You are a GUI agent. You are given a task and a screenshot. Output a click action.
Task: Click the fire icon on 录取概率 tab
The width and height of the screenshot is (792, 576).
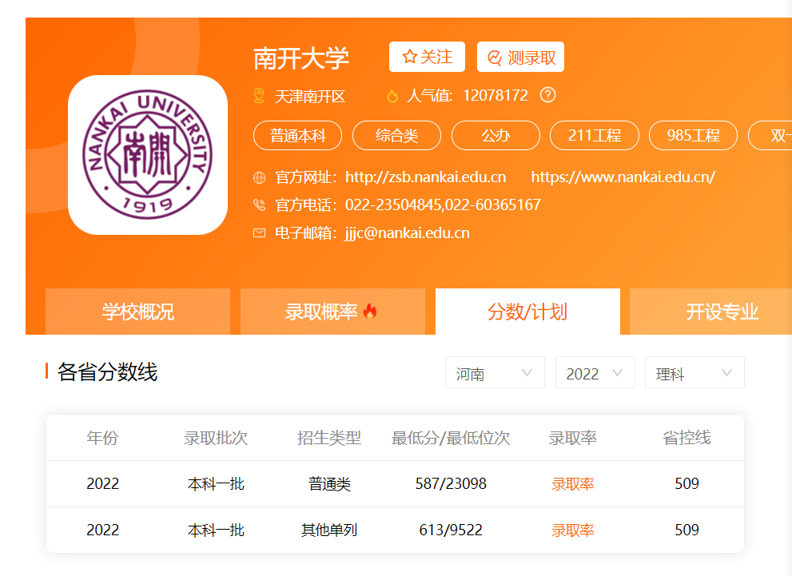tap(370, 312)
